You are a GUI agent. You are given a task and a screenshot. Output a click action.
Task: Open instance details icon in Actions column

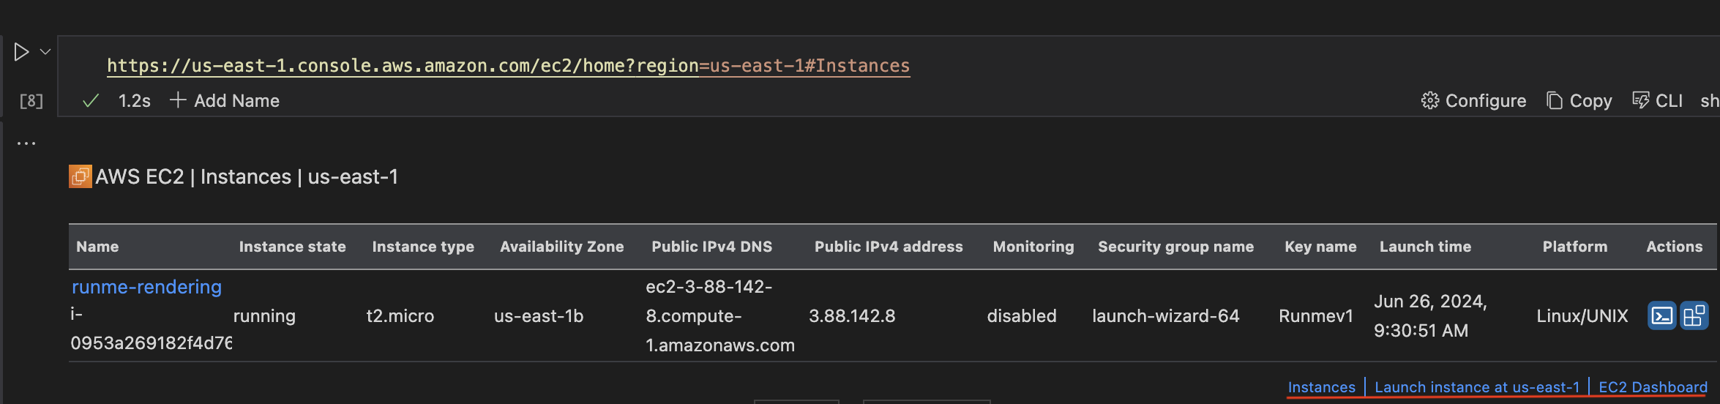click(1694, 316)
